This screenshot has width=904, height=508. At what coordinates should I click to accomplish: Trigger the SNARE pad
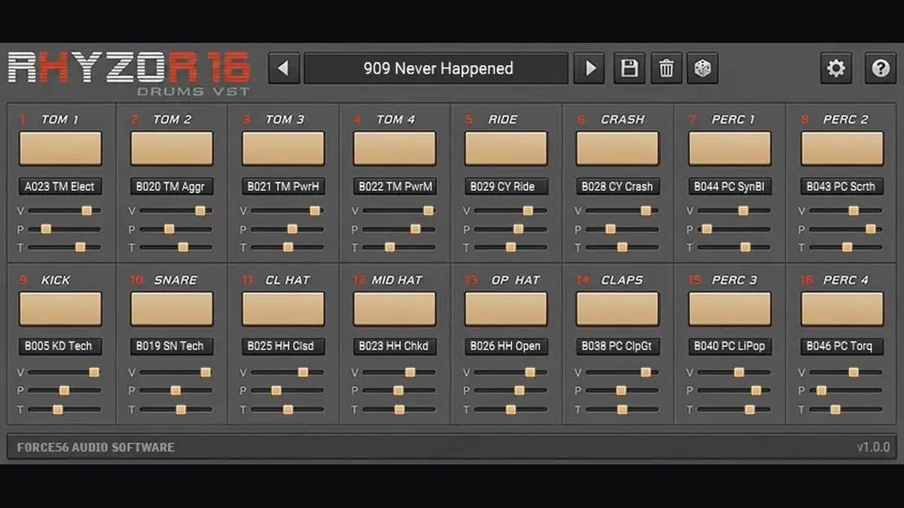(x=172, y=309)
